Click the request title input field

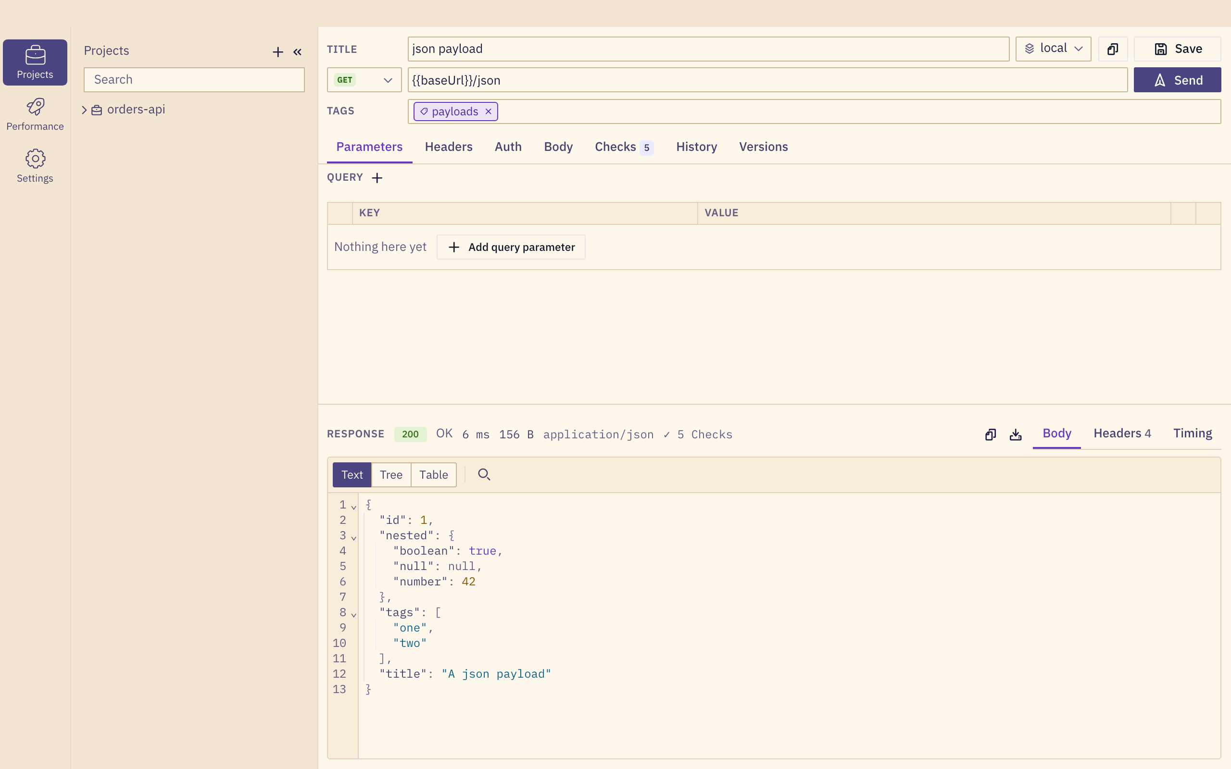708,49
